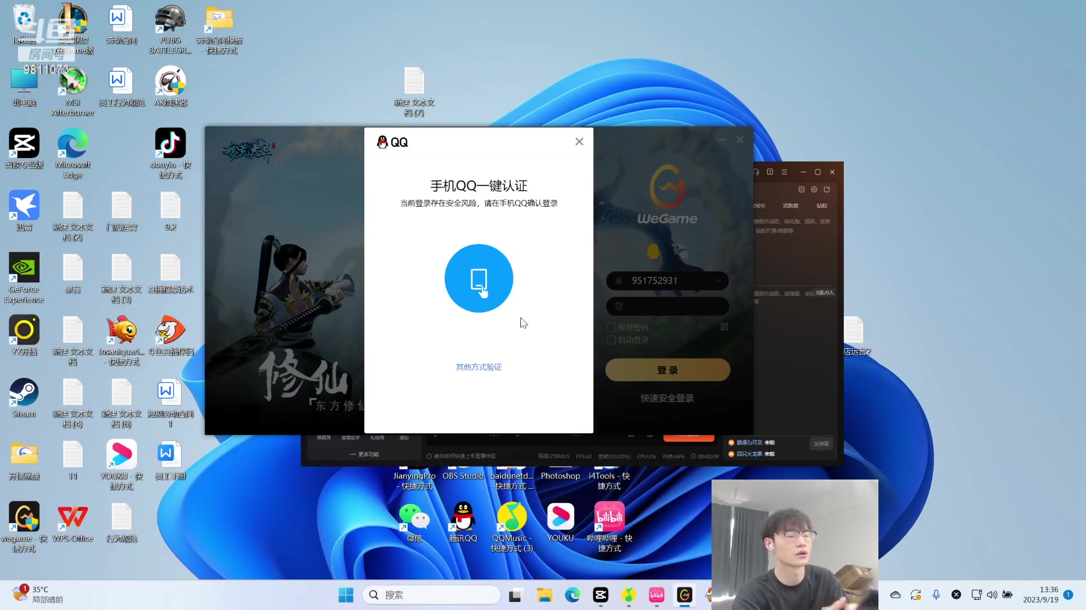Click the QR code login icon in WeGame
This screenshot has height=610, width=1086.
pyautogui.click(x=724, y=327)
